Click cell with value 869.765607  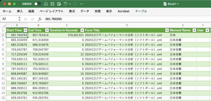(x=17, y=83)
